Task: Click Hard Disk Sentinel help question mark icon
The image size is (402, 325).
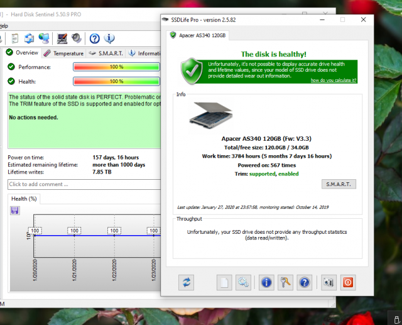Action: pos(95,39)
